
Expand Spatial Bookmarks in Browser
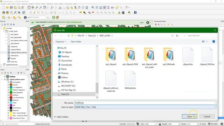(x=1, y=64)
